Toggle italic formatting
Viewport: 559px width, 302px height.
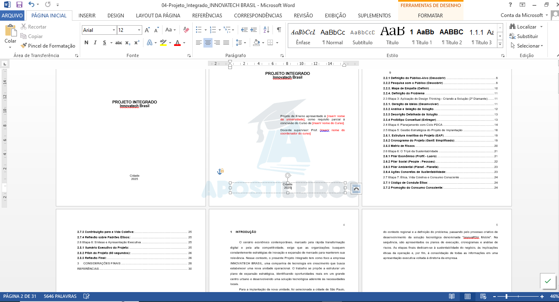pyautogui.click(x=95, y=42)
